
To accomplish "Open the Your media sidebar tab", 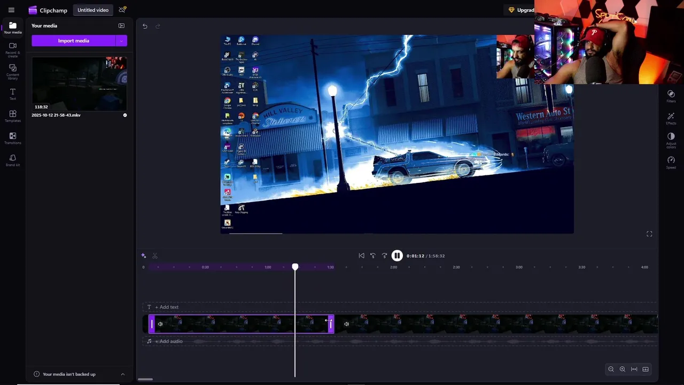I will click(13, 28).
